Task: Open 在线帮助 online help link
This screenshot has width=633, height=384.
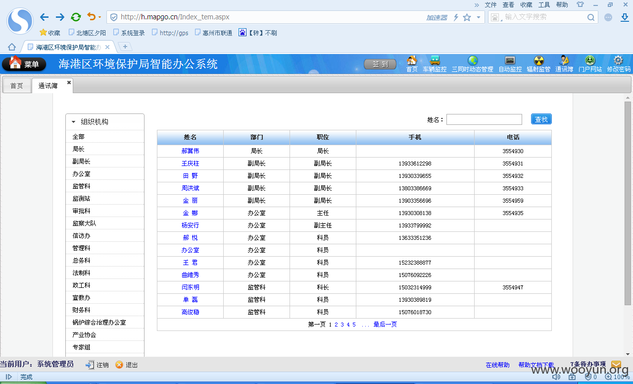Action: point(497,365)
